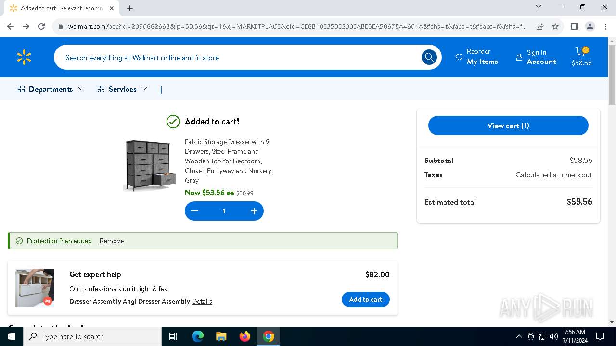The height and width of the screenshot is (346, 616).
Task: Open the browser side panel
Action: coord(575,26)
